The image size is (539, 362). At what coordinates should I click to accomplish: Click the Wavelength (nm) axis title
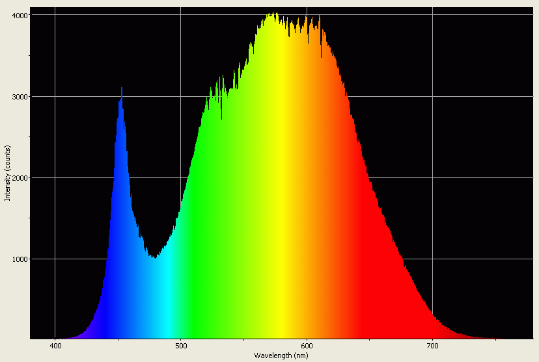(x=281, y=356)
